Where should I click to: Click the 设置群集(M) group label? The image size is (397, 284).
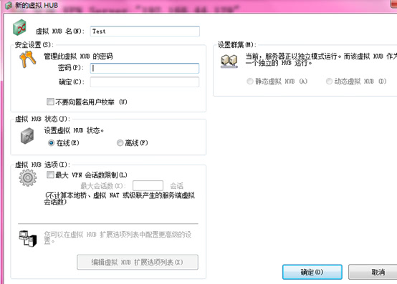pos(237,45)
